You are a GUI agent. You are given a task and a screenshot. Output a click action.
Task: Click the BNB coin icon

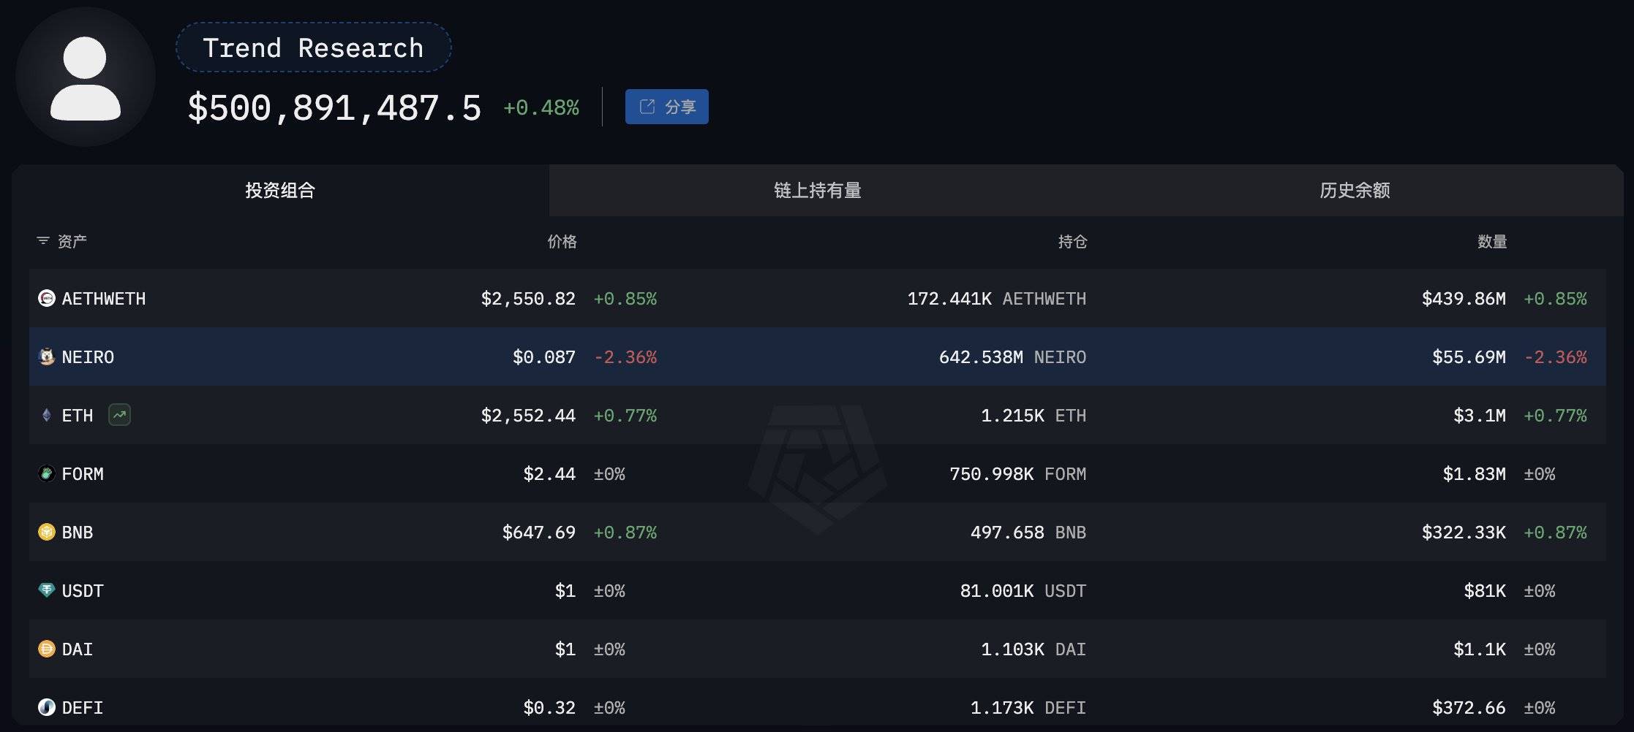(46, 532)
